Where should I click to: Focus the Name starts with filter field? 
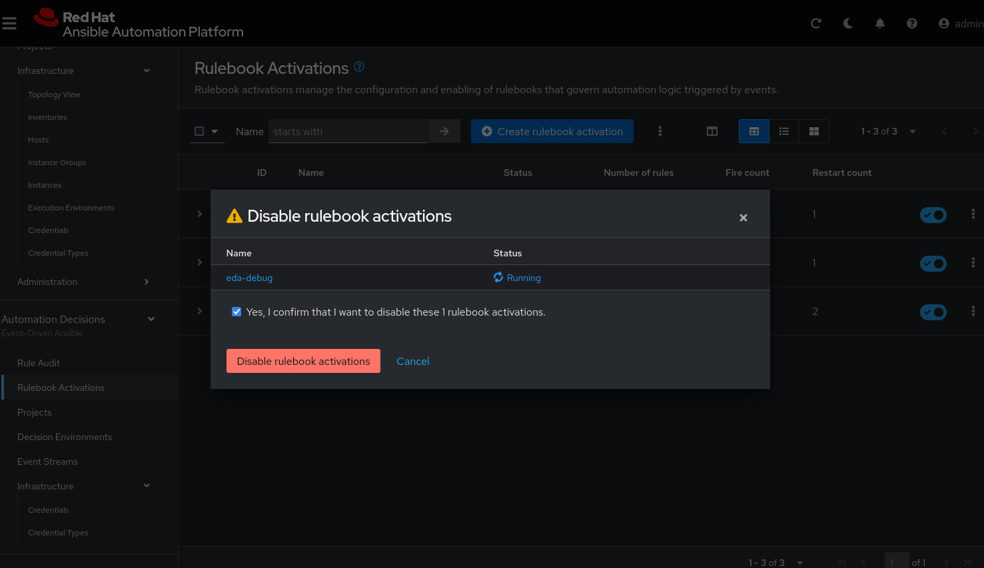348,131
